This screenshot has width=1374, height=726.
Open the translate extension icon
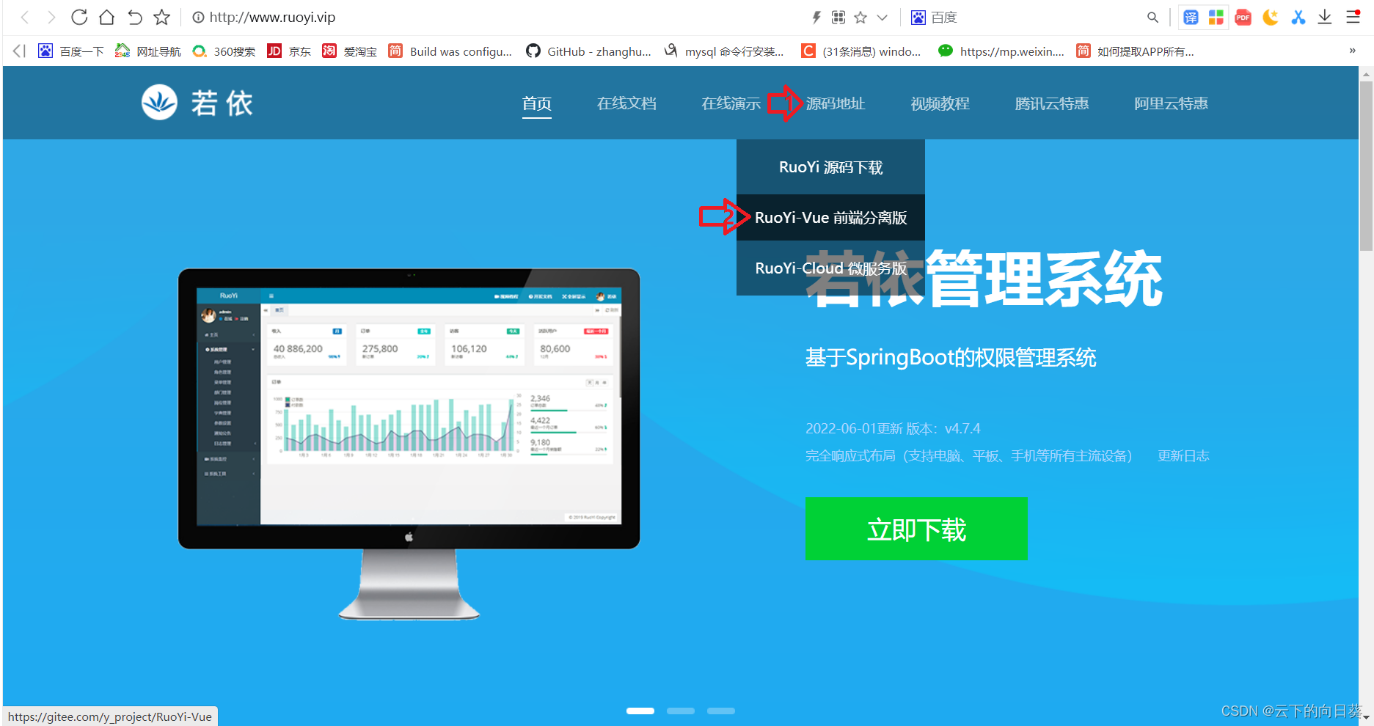[x=1191, y=17]
